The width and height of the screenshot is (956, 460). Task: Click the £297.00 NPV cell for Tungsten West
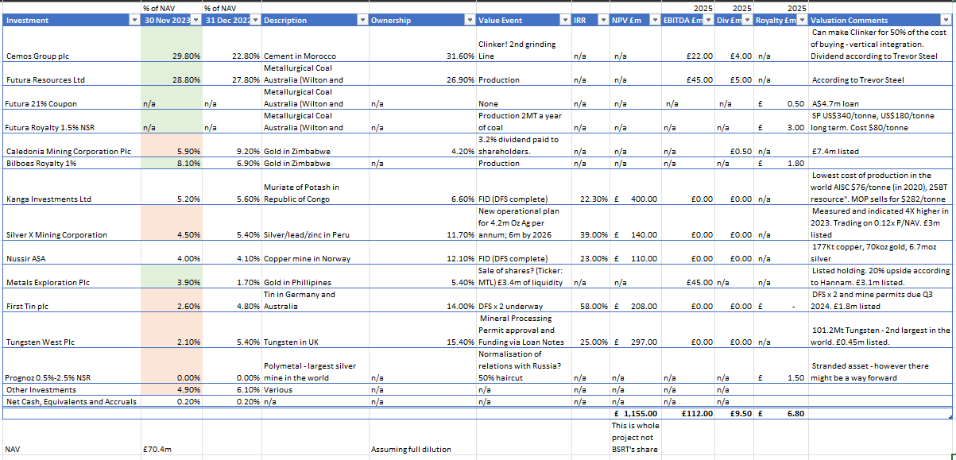coord(635,331)
